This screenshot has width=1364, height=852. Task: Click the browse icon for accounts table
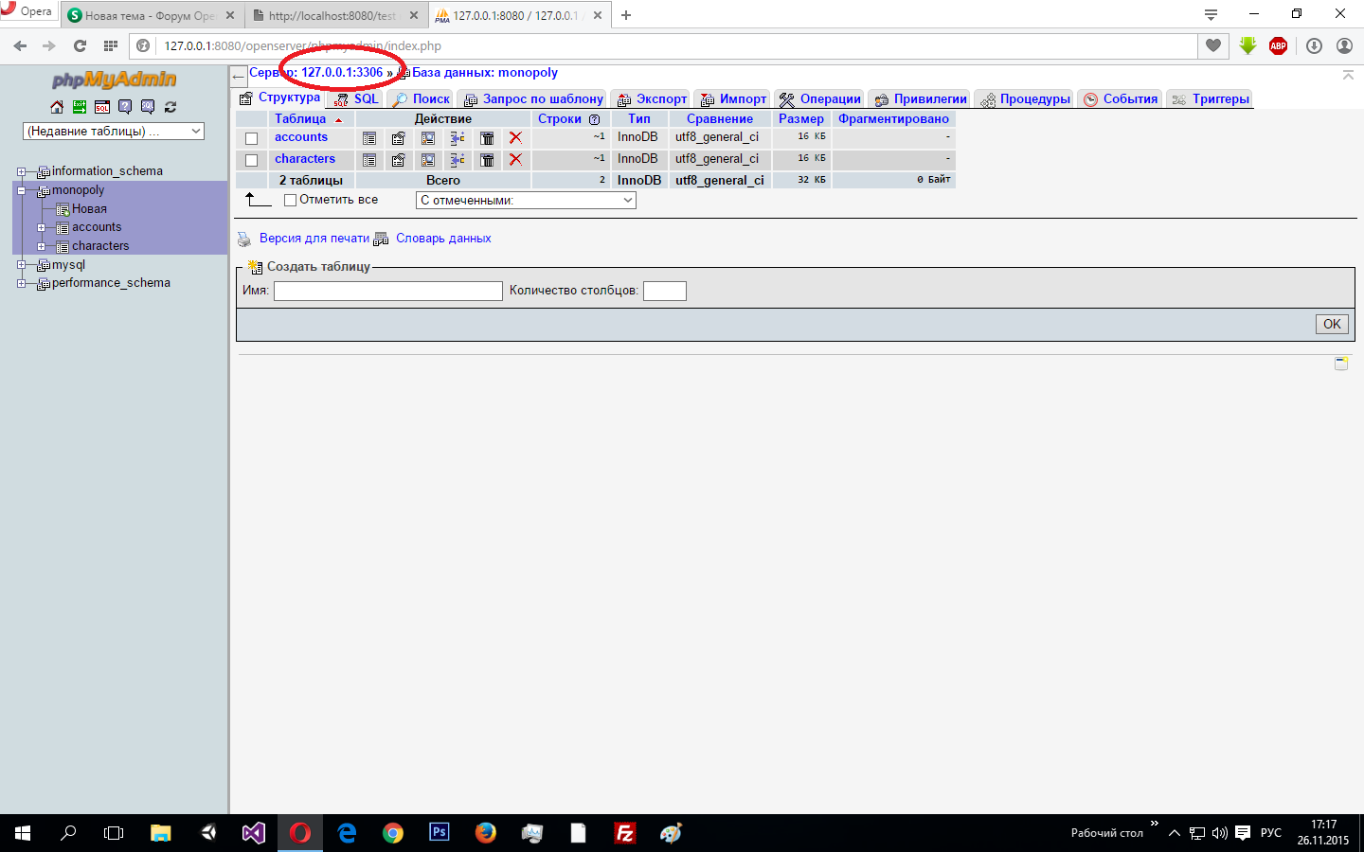pyautogui.click(x=369, y=138)
